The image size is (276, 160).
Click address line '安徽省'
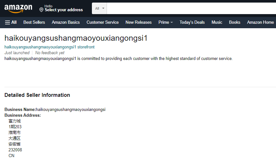(14, 144)
